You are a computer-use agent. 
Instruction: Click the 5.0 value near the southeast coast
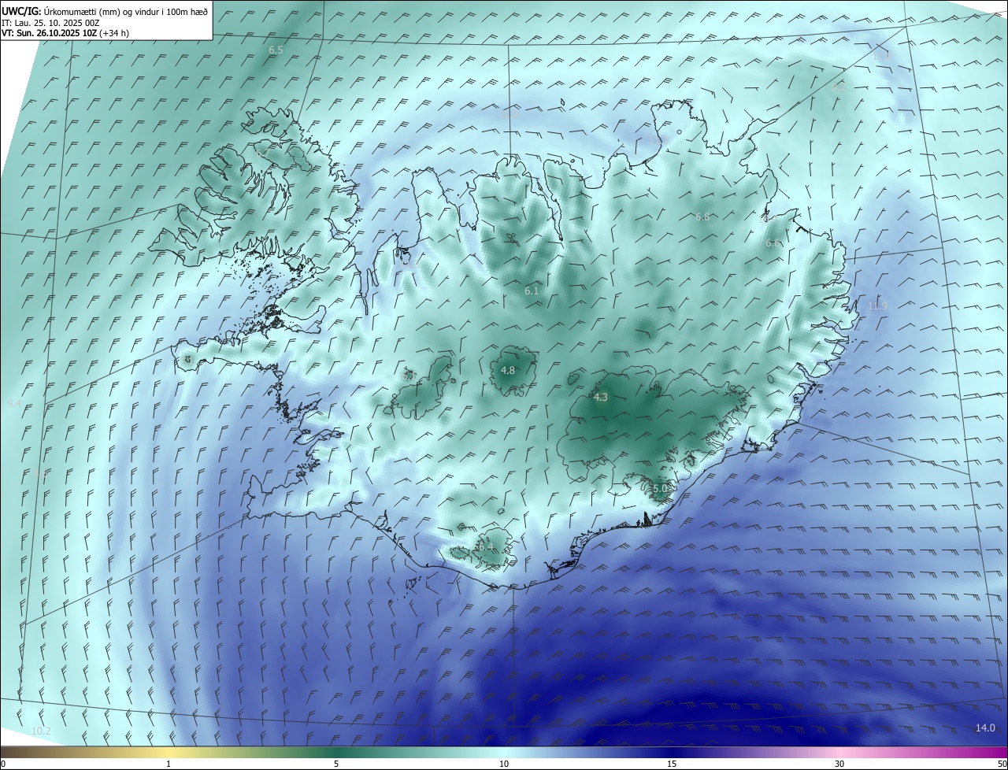(x=660, y=488)
